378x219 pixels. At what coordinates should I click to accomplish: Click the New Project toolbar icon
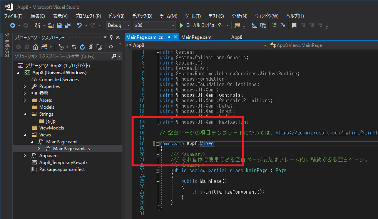click(x=38, y=25)
